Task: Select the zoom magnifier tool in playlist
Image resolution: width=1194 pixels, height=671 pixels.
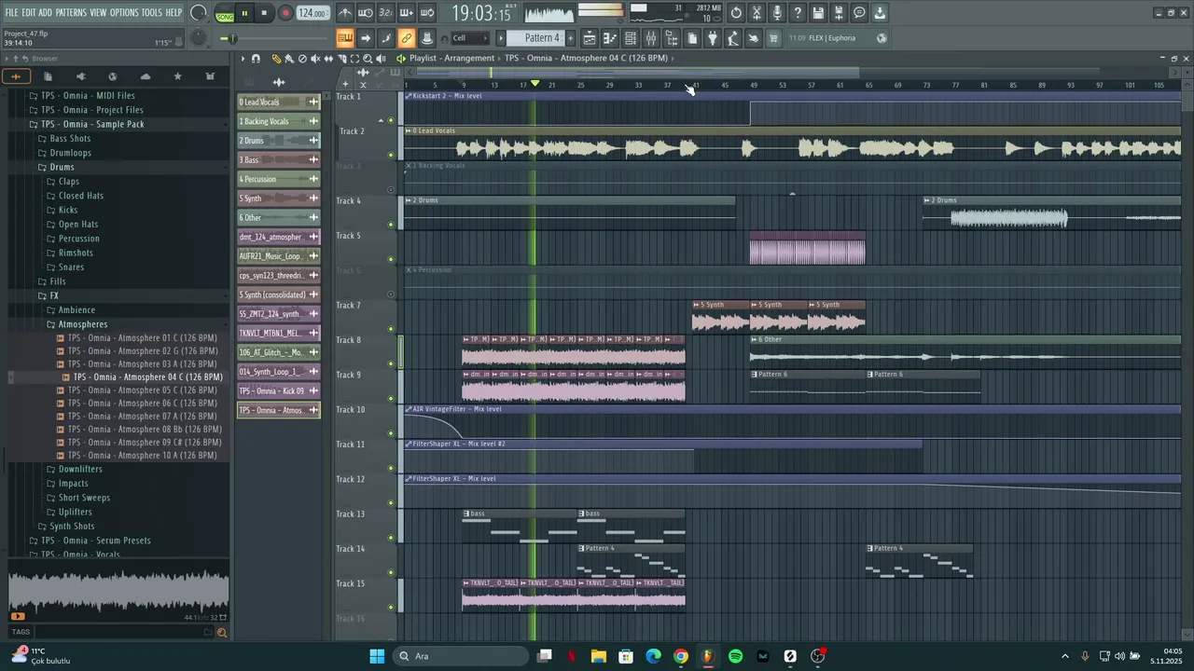Action: point(368,59)
